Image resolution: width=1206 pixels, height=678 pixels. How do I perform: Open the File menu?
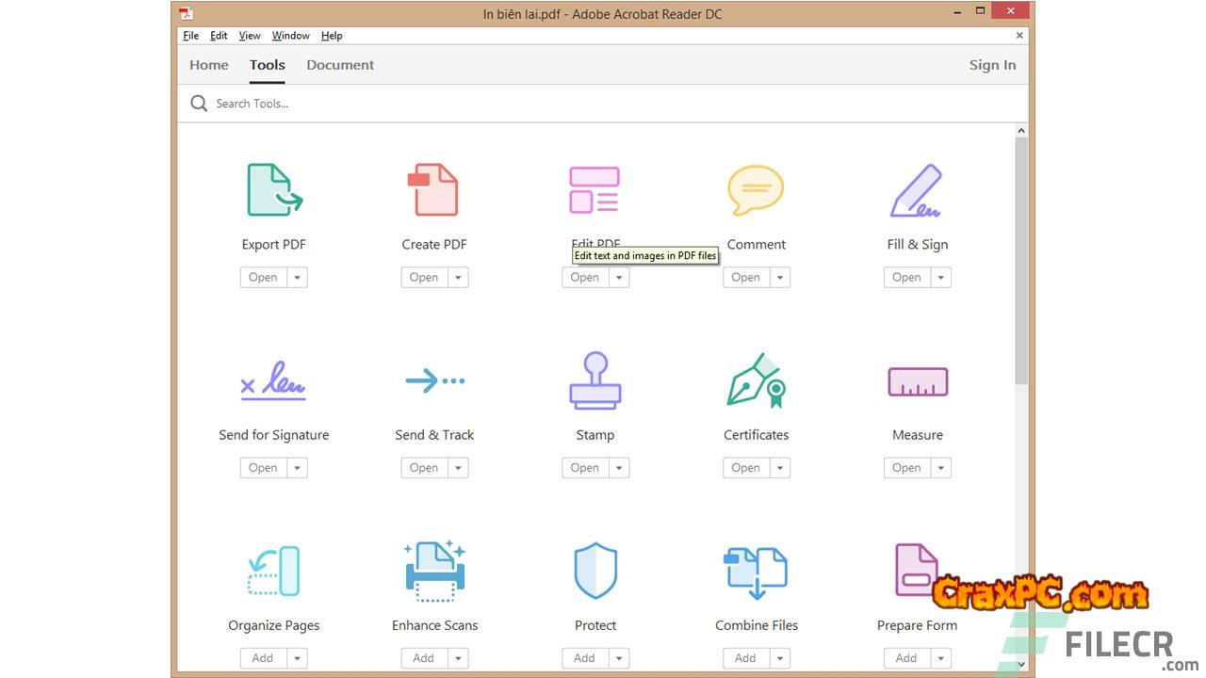coord(190,36)
